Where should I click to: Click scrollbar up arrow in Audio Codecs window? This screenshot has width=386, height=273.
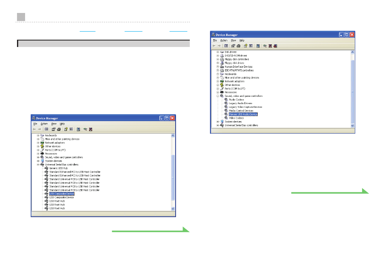pos(352,52)
